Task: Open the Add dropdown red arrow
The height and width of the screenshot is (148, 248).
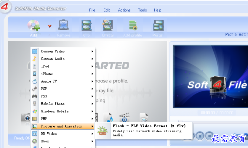Action: point(50,26)
